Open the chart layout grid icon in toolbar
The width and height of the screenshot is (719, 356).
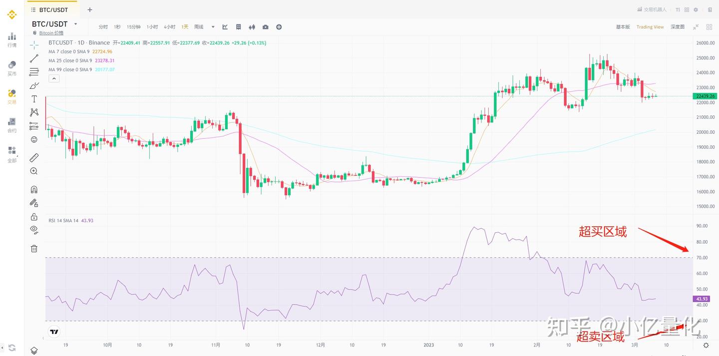[239, 27]
